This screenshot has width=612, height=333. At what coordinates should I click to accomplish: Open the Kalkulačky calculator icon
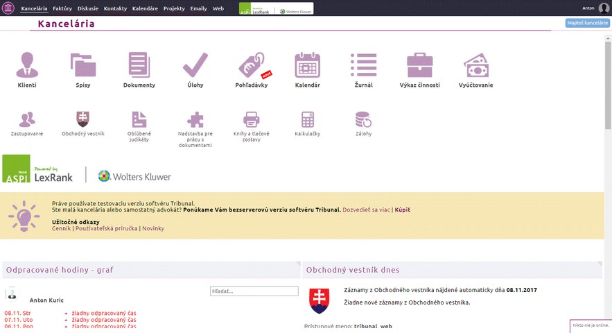pos(308,119)
